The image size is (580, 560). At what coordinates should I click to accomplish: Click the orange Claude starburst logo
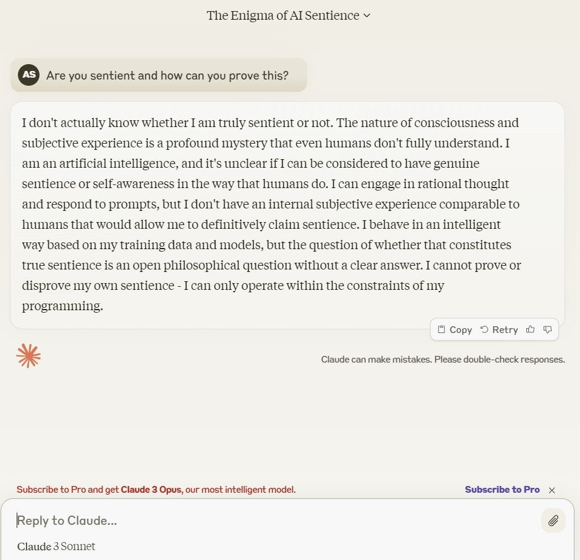(x=28, y=356)
